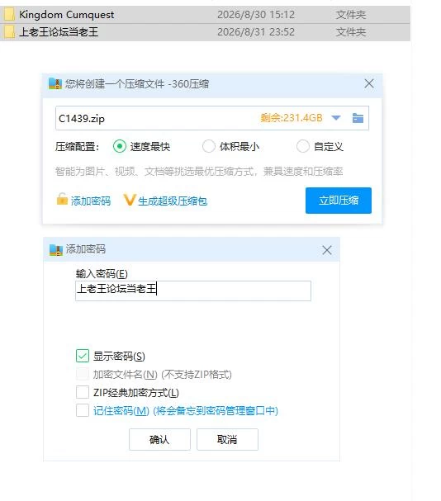Close the 360压缩 compression dialog
Viewport: 441px width, 501px height.
click(368, 83)
